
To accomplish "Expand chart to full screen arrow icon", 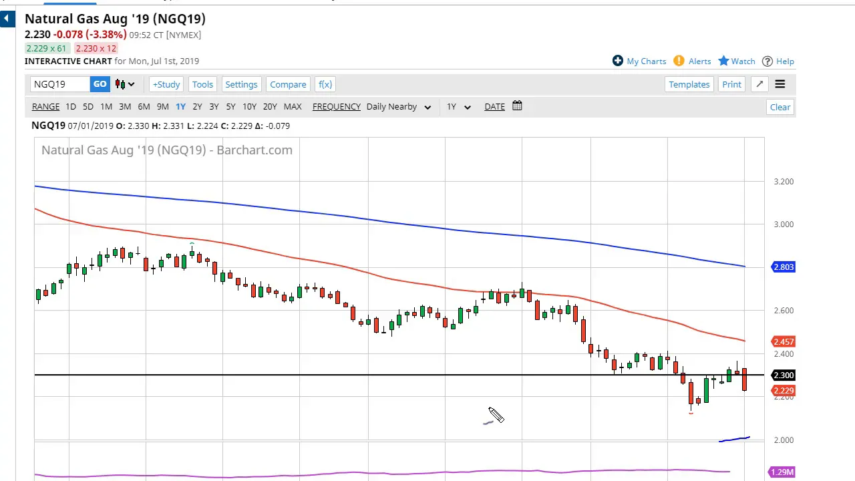I will tap(759, 84).
